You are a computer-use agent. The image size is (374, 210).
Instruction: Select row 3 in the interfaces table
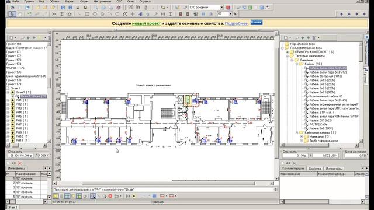(27, 188)
